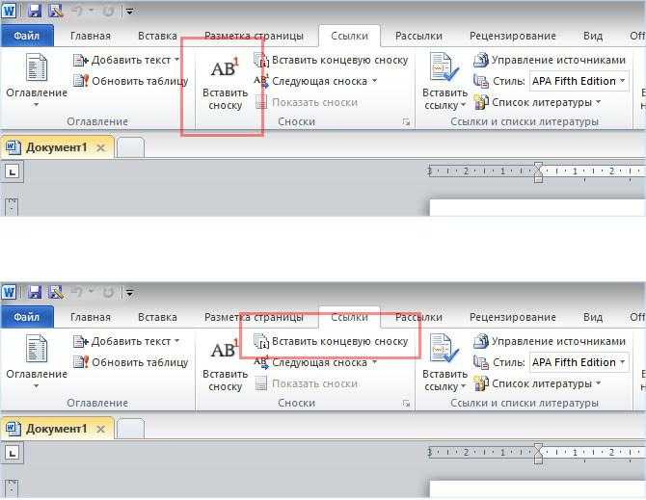The height and width of the screenshot is (500, 646).
Task: Close the Документ1 tab in the upper window
Action: pyautogui.click(x=100, y=147)
